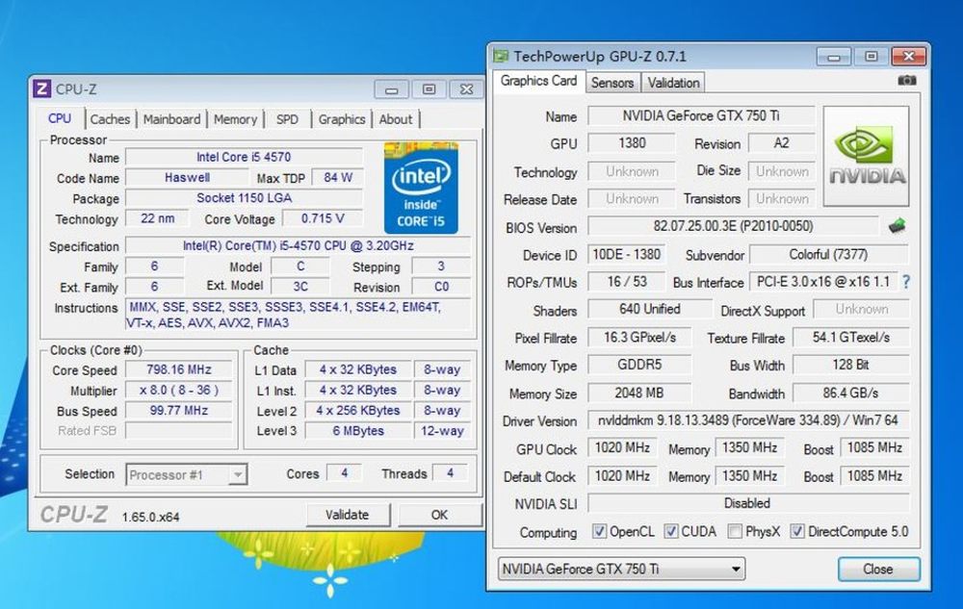
Task: Click the Bus Interface question mark icon
Action: 906,282
